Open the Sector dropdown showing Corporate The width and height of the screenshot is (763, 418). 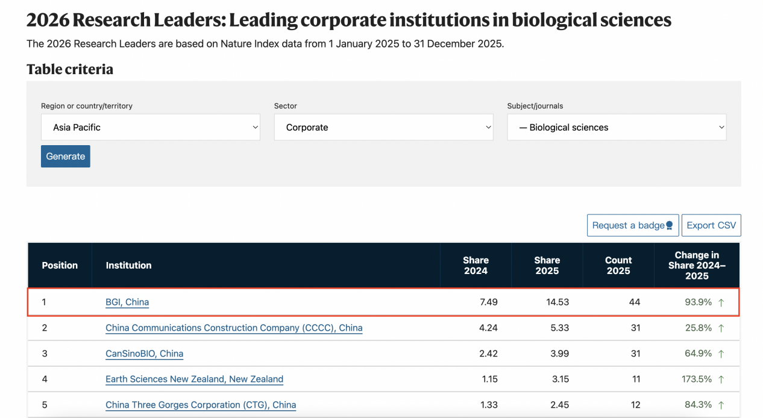coord(383,127)
